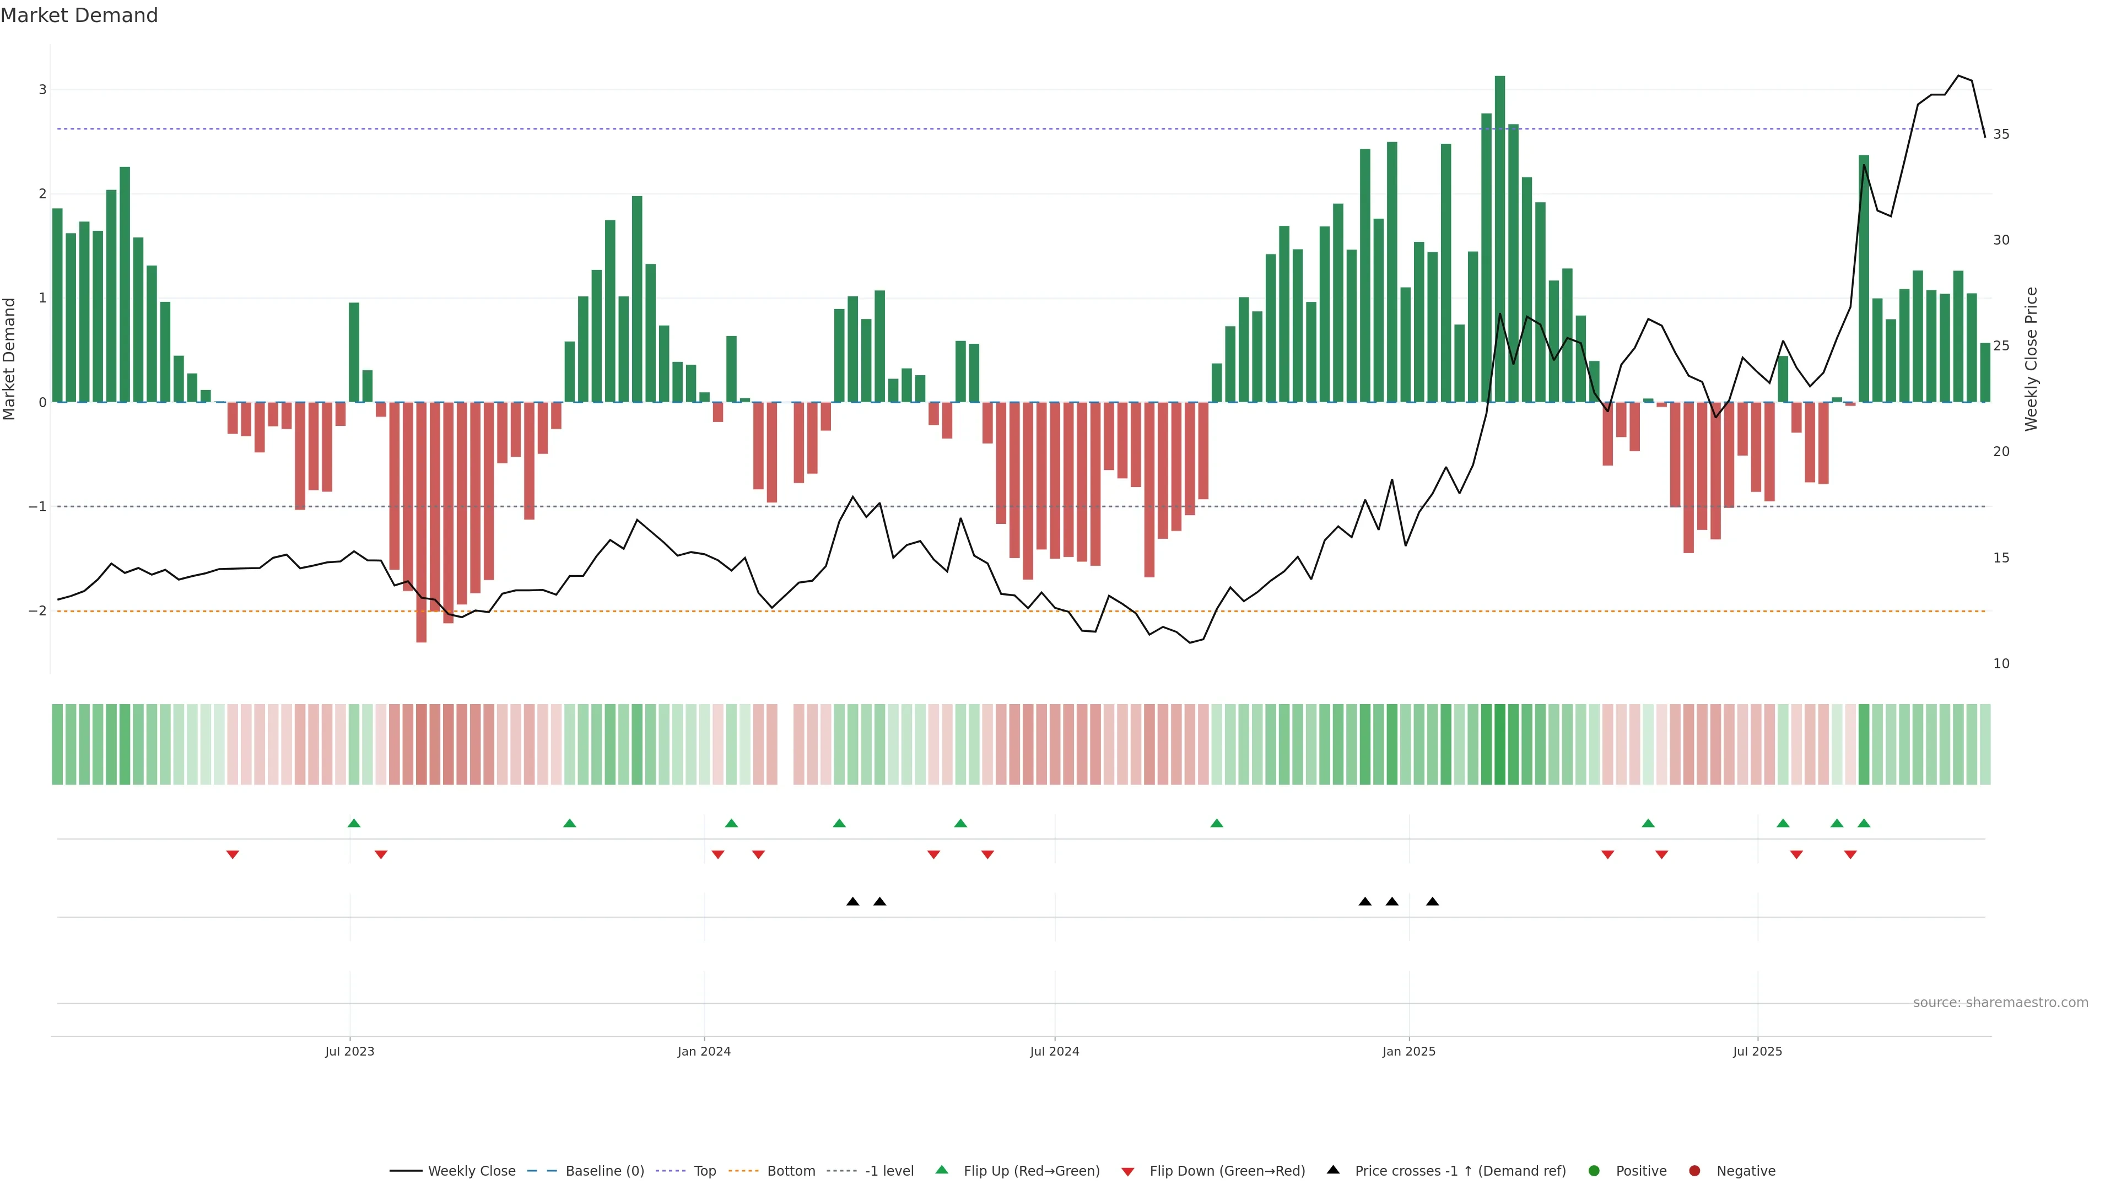Click the source: sharemaestro.com text
Viewport: 2116px width, 1190px height.
2000,1003
